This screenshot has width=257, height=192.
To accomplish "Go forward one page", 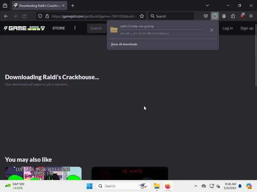I will (x=15, y=16).
